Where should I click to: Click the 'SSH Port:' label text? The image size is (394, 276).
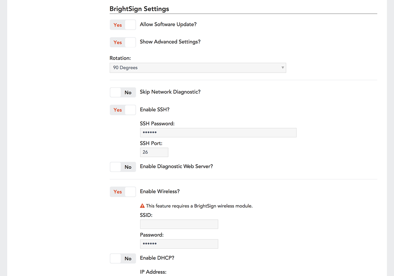point(151,143)
